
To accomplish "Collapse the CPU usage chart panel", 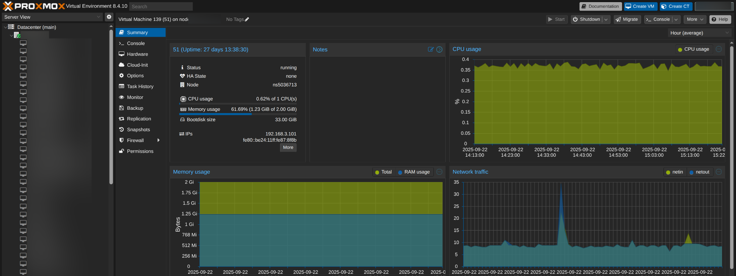I will coord(719,49).
